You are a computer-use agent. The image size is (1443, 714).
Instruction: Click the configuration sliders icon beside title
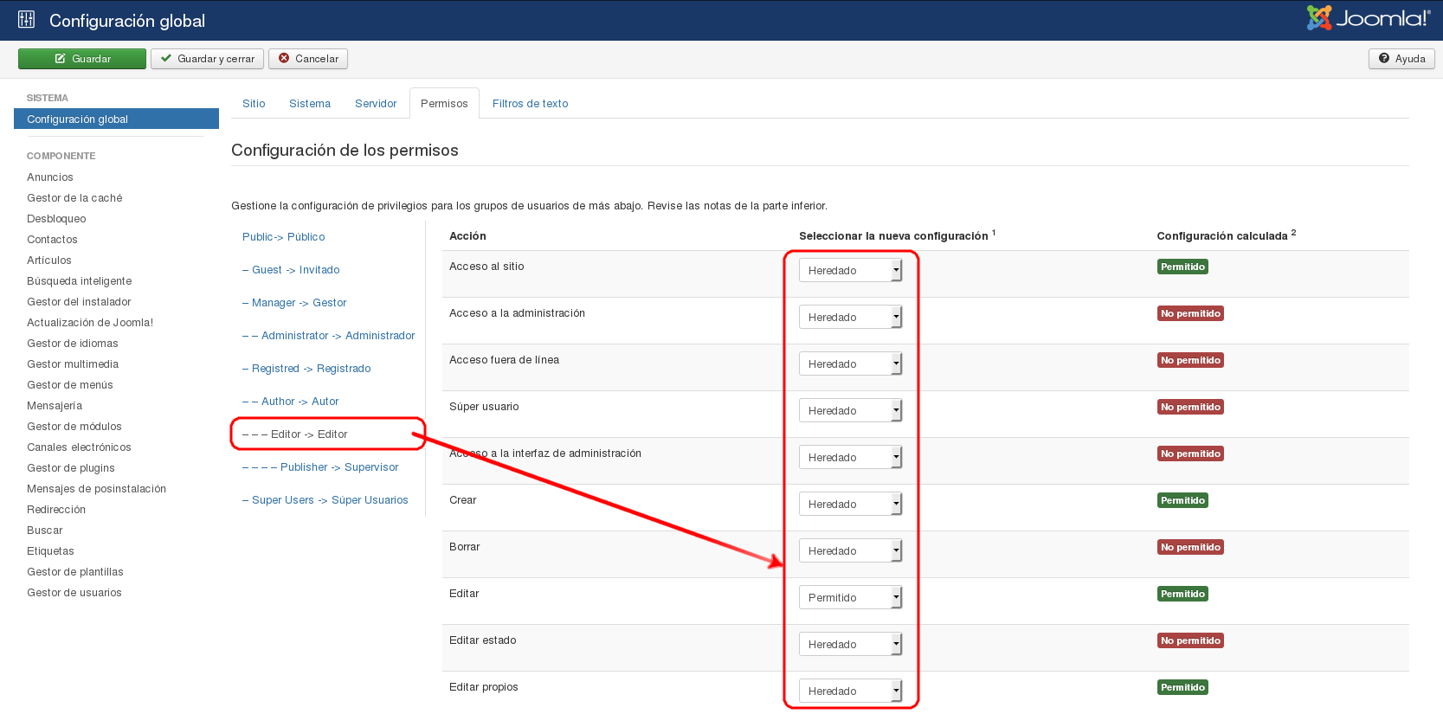26,20
